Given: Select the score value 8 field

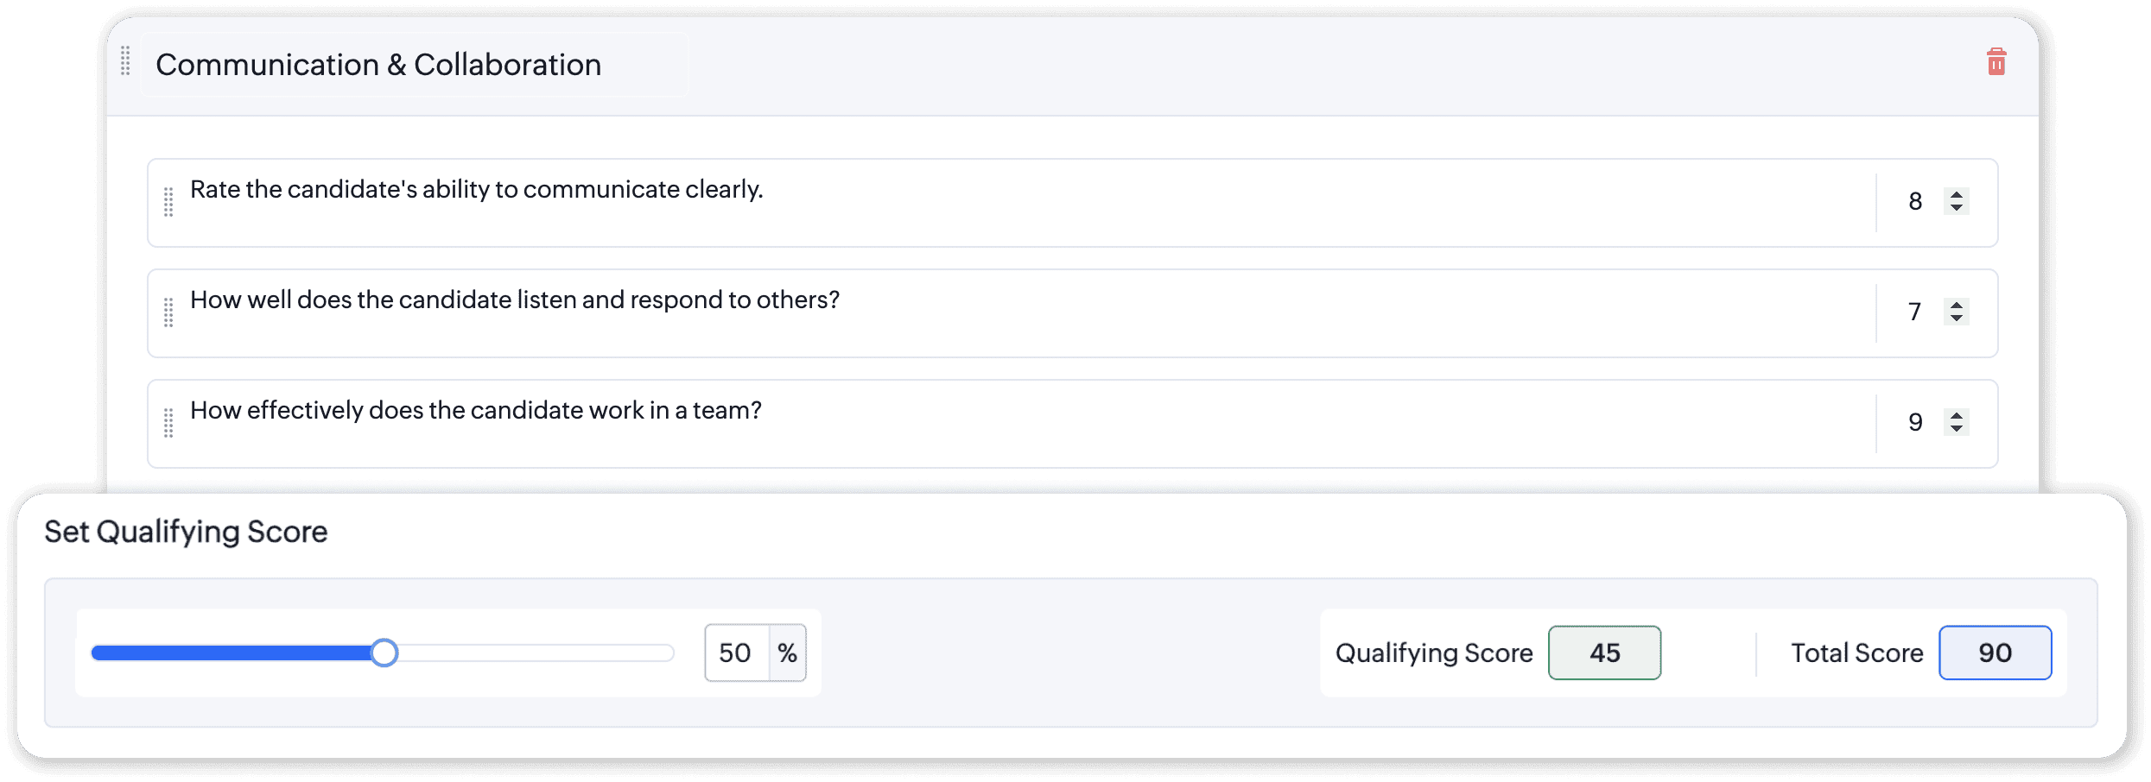Looking at the screenshot, I should coord(1914,202).
